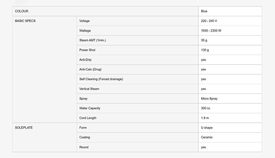The image size is (275, 158).
Task: Click the Vertical Steam row label
Action: point(89,89)
